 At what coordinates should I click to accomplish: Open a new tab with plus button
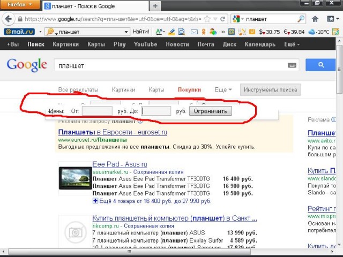click(155, 6)
